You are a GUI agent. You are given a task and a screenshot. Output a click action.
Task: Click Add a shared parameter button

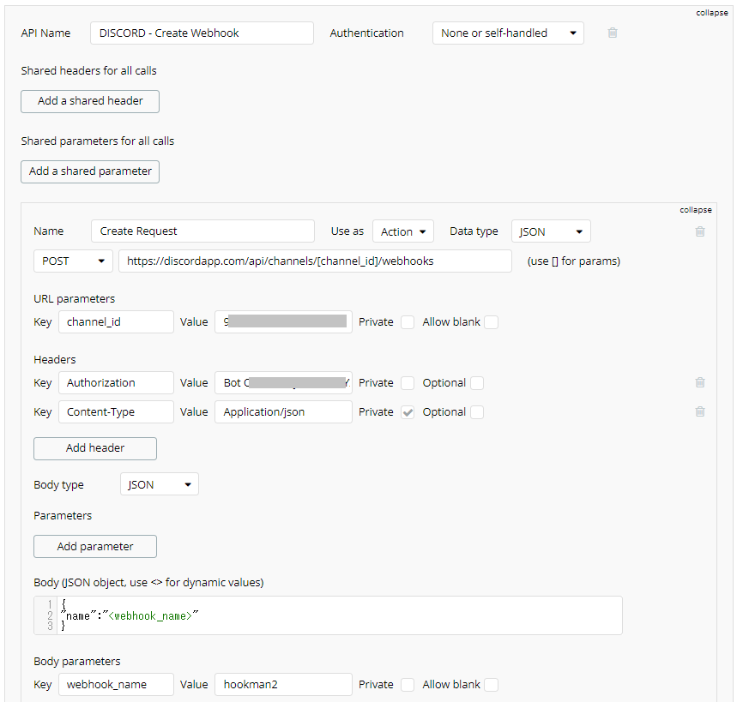pos(90,171)
